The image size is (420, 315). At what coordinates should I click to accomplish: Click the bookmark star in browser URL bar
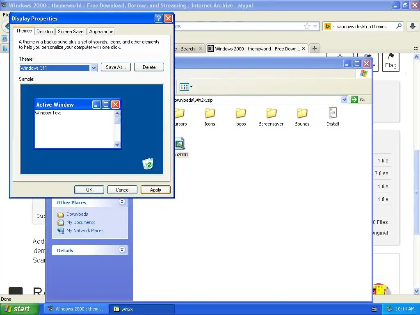coord(307,26)
